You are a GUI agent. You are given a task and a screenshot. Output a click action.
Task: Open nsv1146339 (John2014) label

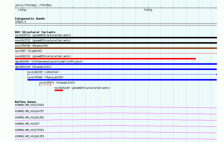click(43, 72)
